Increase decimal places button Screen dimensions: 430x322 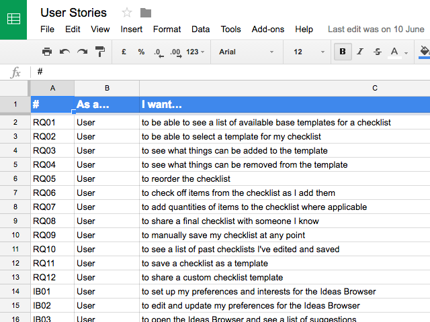tap(176, 52)
